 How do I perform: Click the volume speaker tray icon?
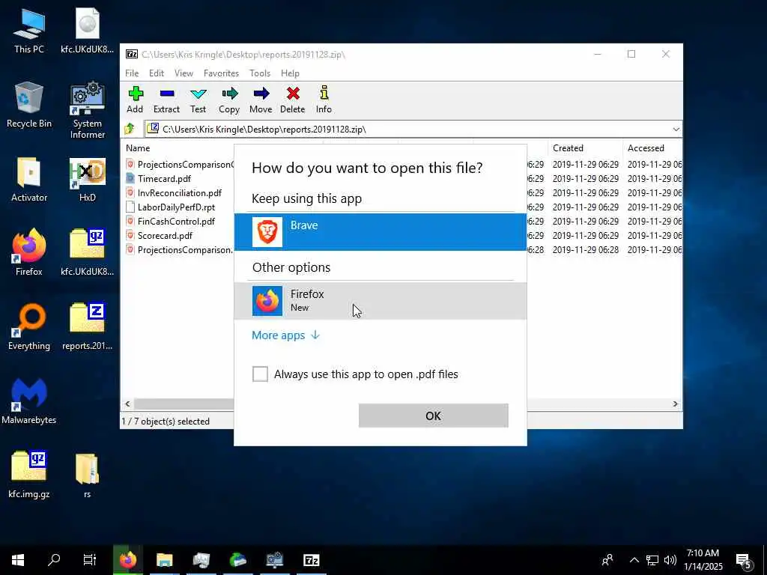[670, 560]
